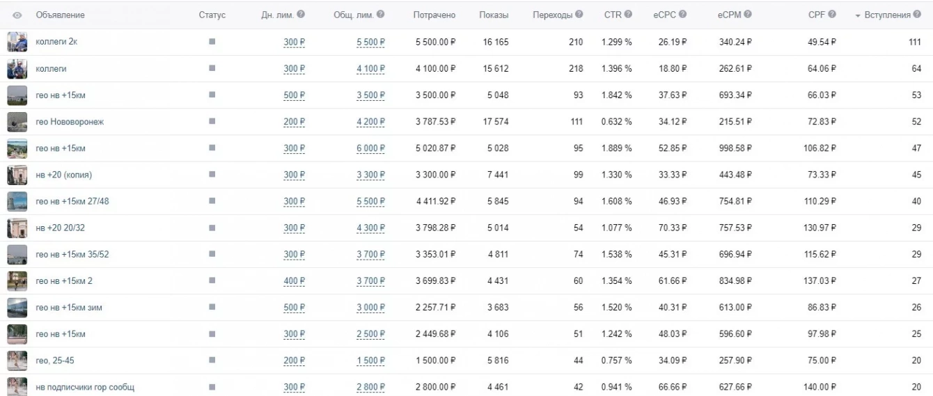Open the 5 500 ₽ total limit of коллеги 2к
Image resolution: width=933 pixels, height=396 pixels.
370,42
